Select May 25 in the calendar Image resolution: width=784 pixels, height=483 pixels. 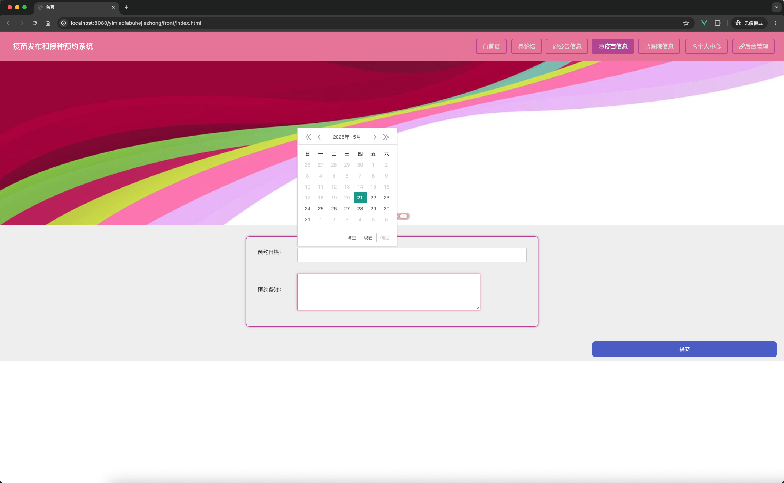(x=321, y=209)
